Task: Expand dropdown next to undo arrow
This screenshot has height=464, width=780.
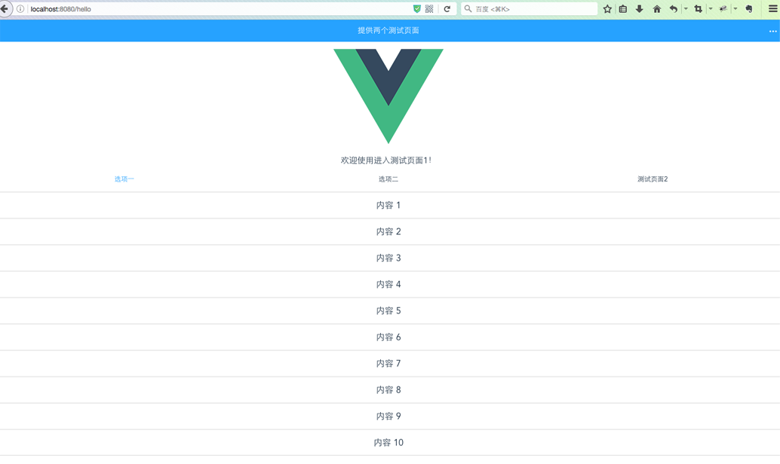Action: click(686, 9)
